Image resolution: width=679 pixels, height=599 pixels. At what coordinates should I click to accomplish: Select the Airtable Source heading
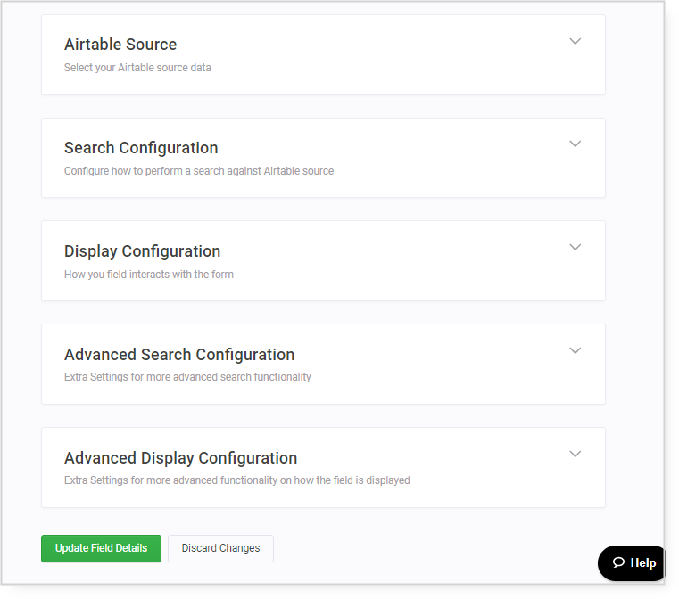click(120, 45)
